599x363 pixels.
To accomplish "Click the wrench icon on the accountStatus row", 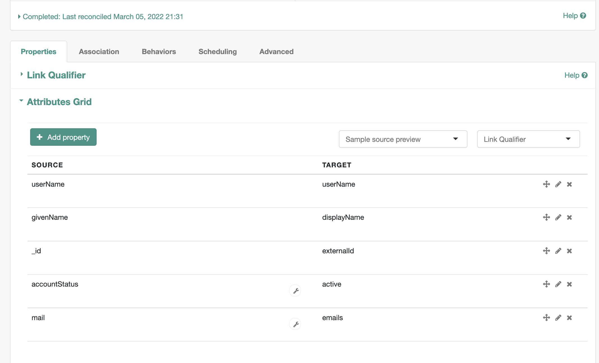I will 295,291.
